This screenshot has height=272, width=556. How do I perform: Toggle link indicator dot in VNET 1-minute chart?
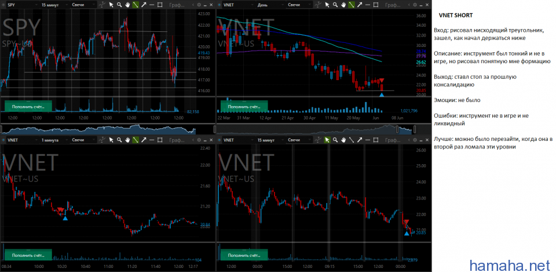[3, 140]
